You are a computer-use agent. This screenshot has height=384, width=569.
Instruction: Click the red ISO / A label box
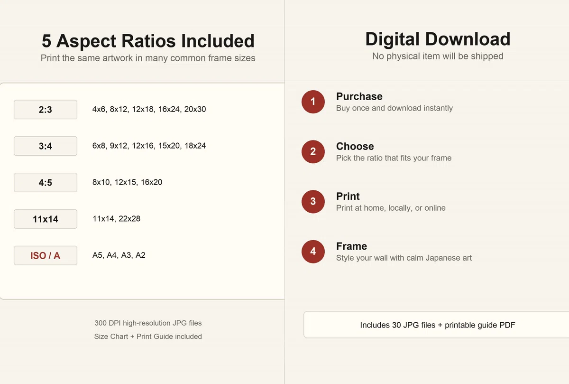point(46,255)
